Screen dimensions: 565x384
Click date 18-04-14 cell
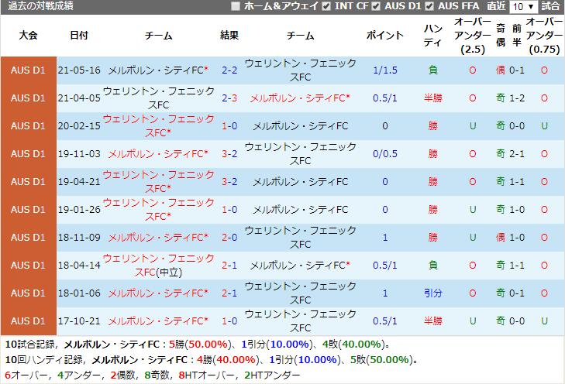coord(79,266)
